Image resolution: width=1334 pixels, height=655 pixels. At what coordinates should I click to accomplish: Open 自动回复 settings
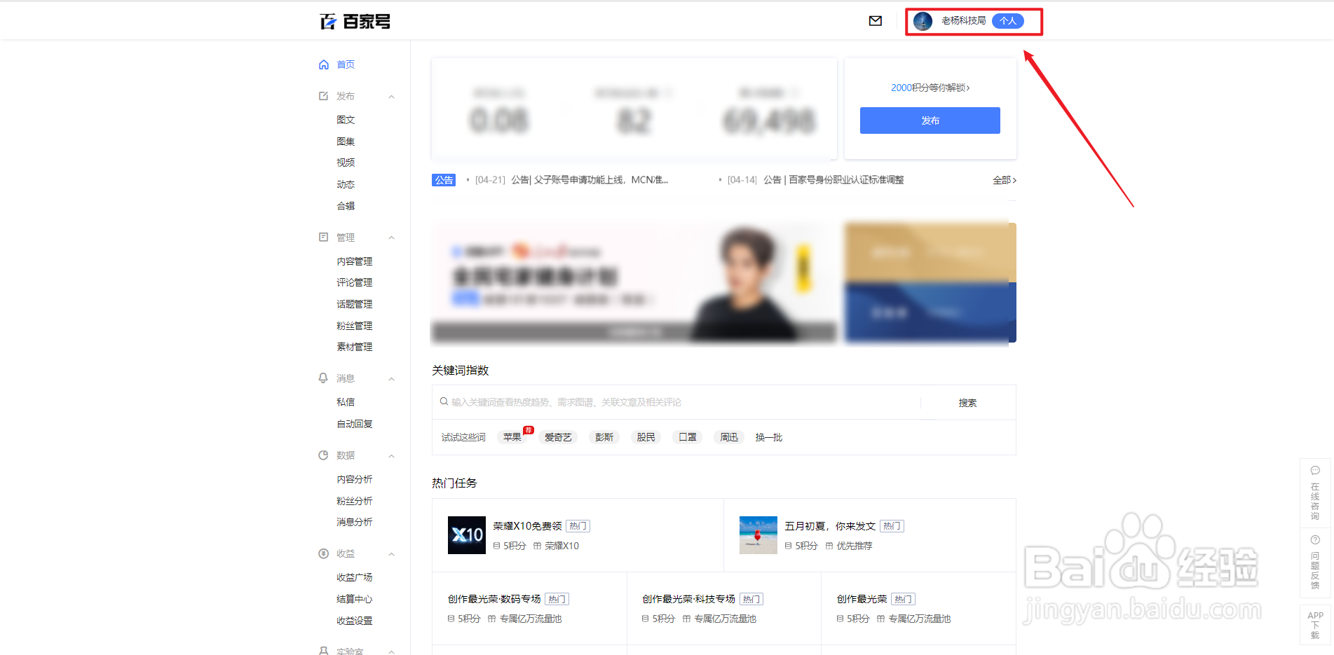tap(354, 424)
